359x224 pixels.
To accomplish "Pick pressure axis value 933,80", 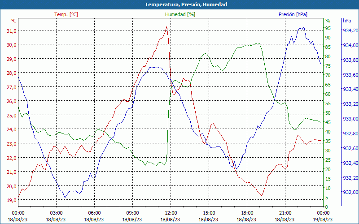I will [x=350, y=60].
